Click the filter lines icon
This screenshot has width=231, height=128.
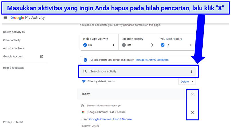83,81
